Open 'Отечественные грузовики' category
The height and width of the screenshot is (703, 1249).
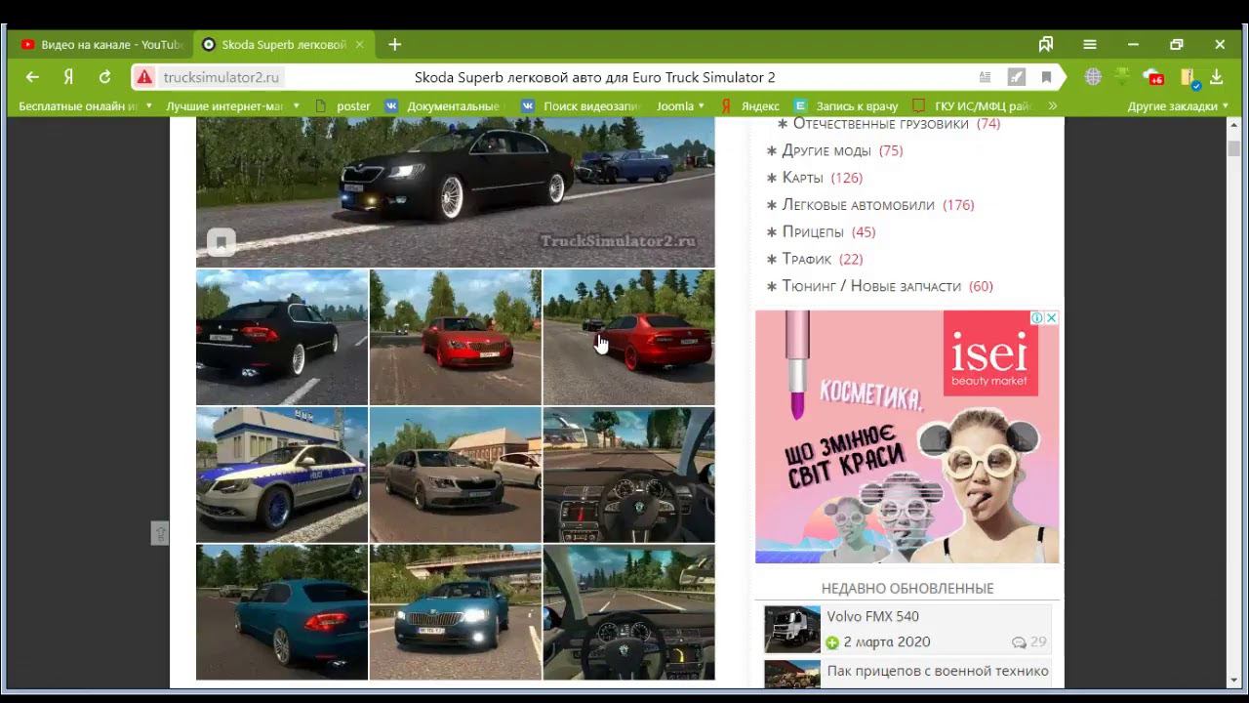click(880, 123)
